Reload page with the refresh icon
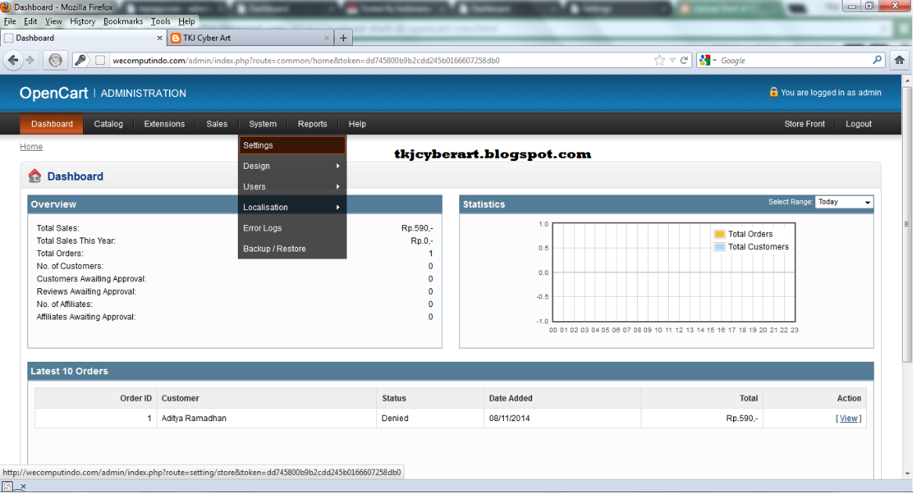Screen dimensions: 913x493 point(685,60)
